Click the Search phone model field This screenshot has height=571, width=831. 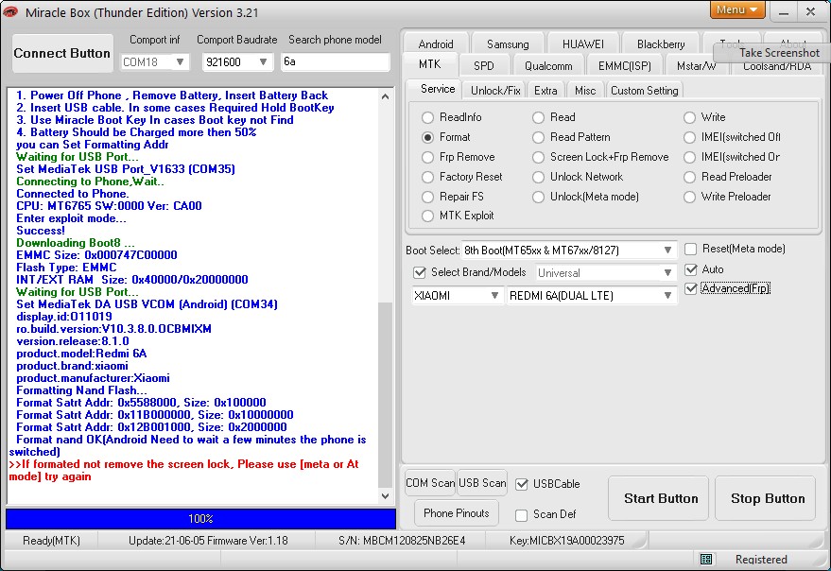pos(335,62)
